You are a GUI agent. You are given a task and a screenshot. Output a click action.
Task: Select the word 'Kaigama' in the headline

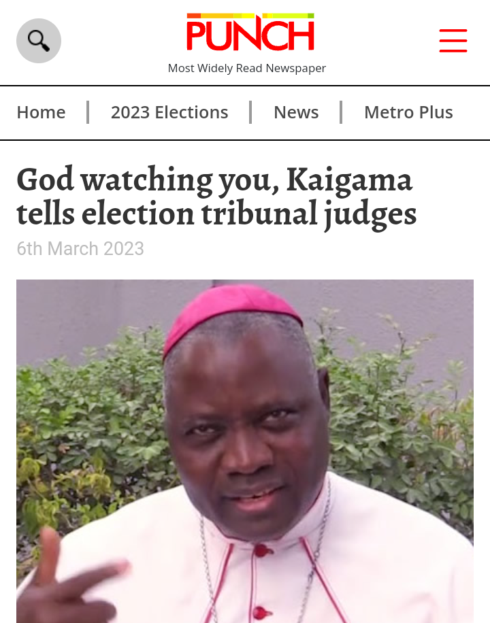[349, 181]
